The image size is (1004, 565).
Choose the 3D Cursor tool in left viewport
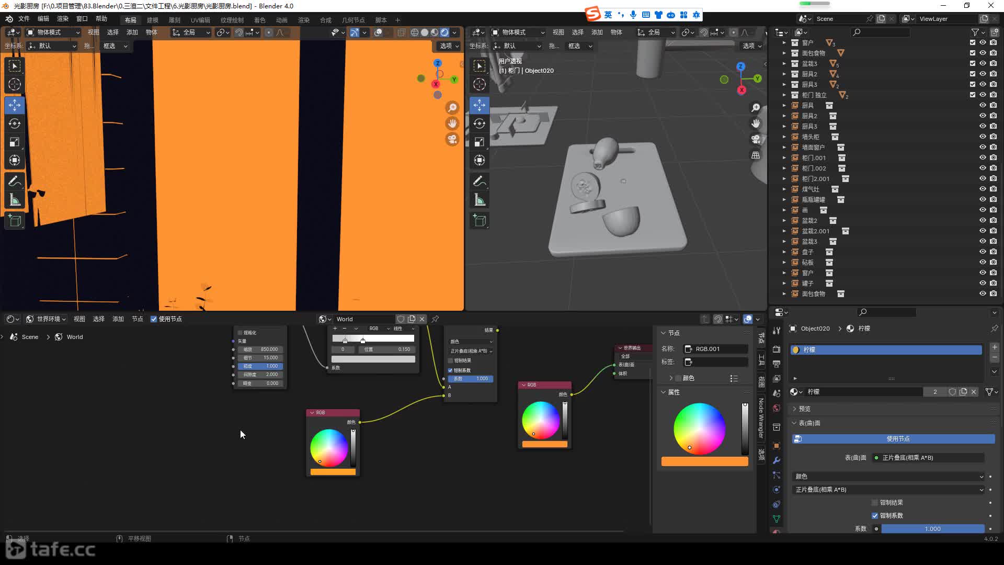point(15,84)
